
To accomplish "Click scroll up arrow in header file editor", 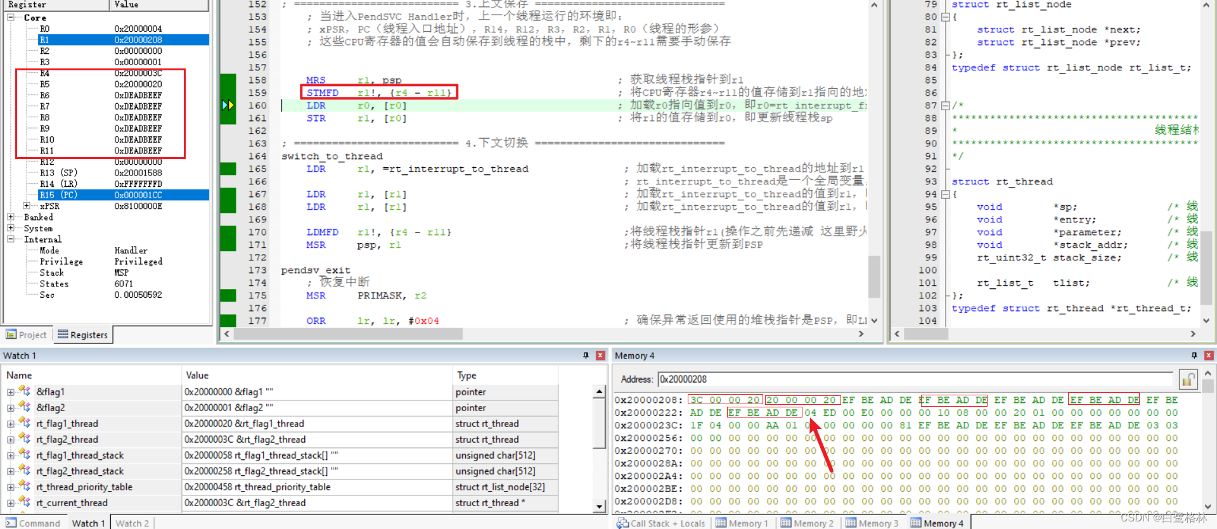I will 1206,5.
